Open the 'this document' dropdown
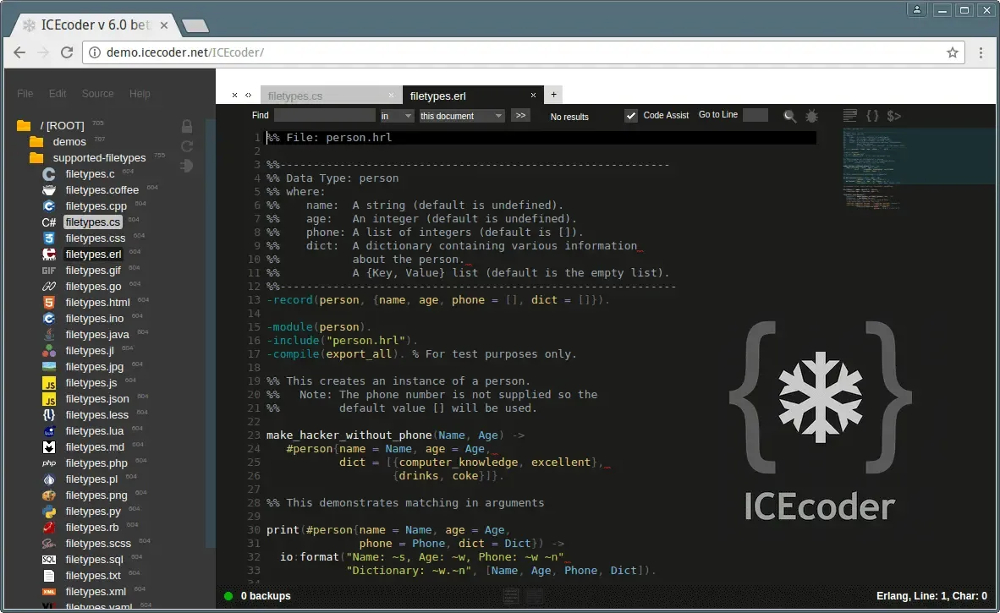Screen dimensions: 1000x613 [x=462, y=116]
